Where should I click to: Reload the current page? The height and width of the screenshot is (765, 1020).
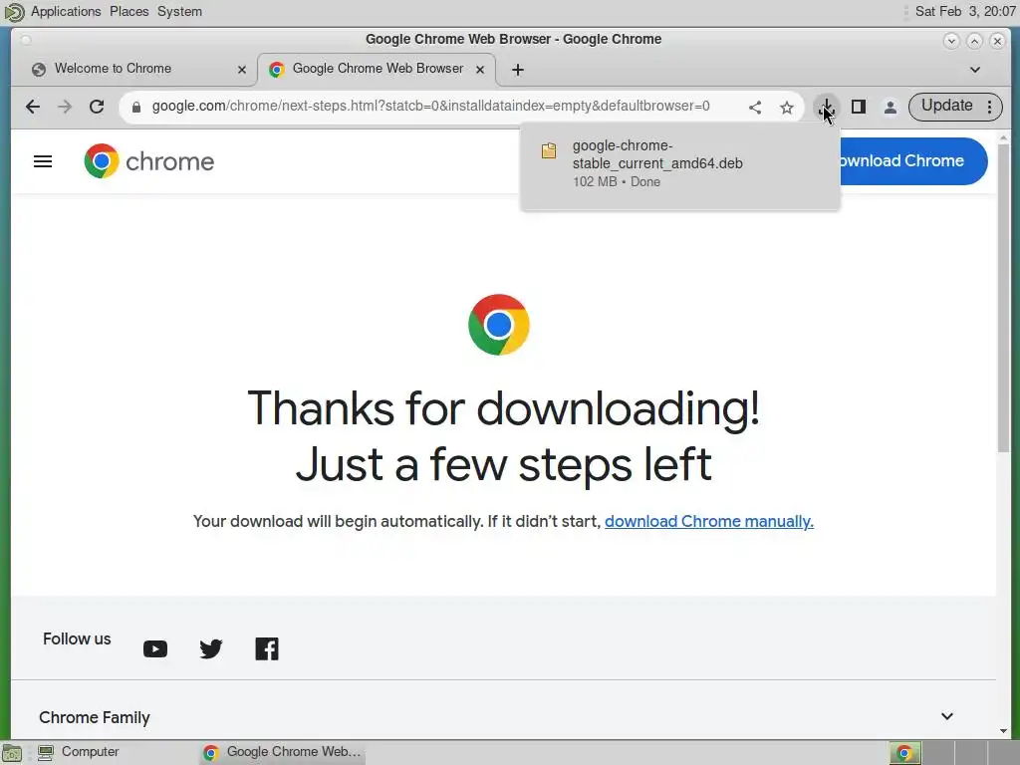(97, 107)
